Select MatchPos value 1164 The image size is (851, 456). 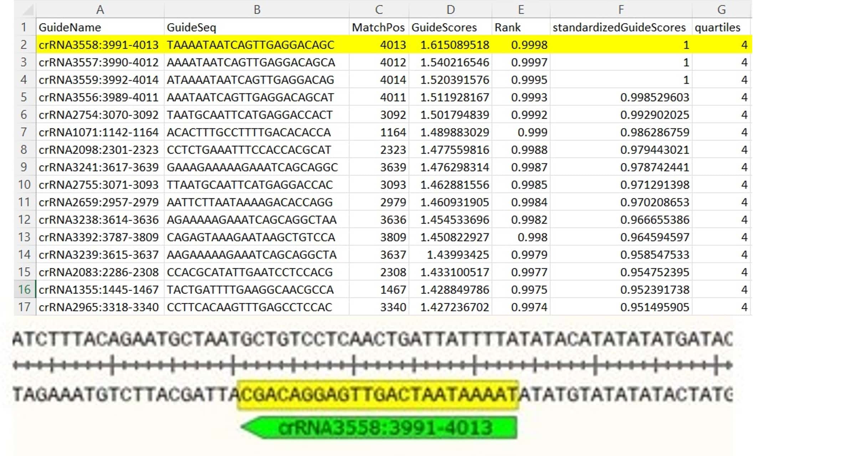(379, 132)
